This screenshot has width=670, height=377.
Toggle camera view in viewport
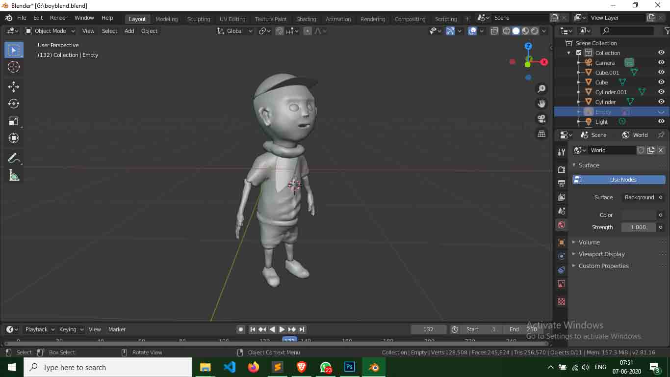coord(541,119)
